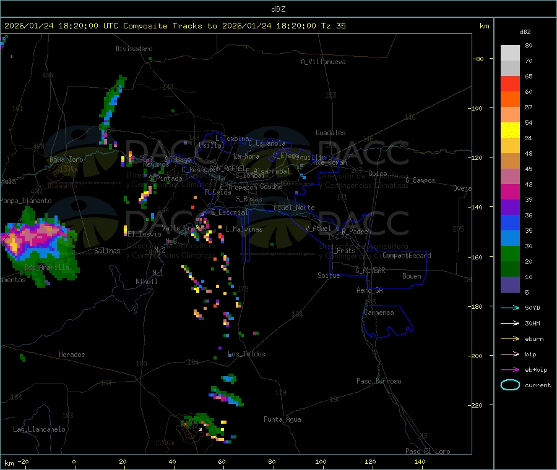
Task: Click the Paso_Barroso map label
Action: coord(379,381)
